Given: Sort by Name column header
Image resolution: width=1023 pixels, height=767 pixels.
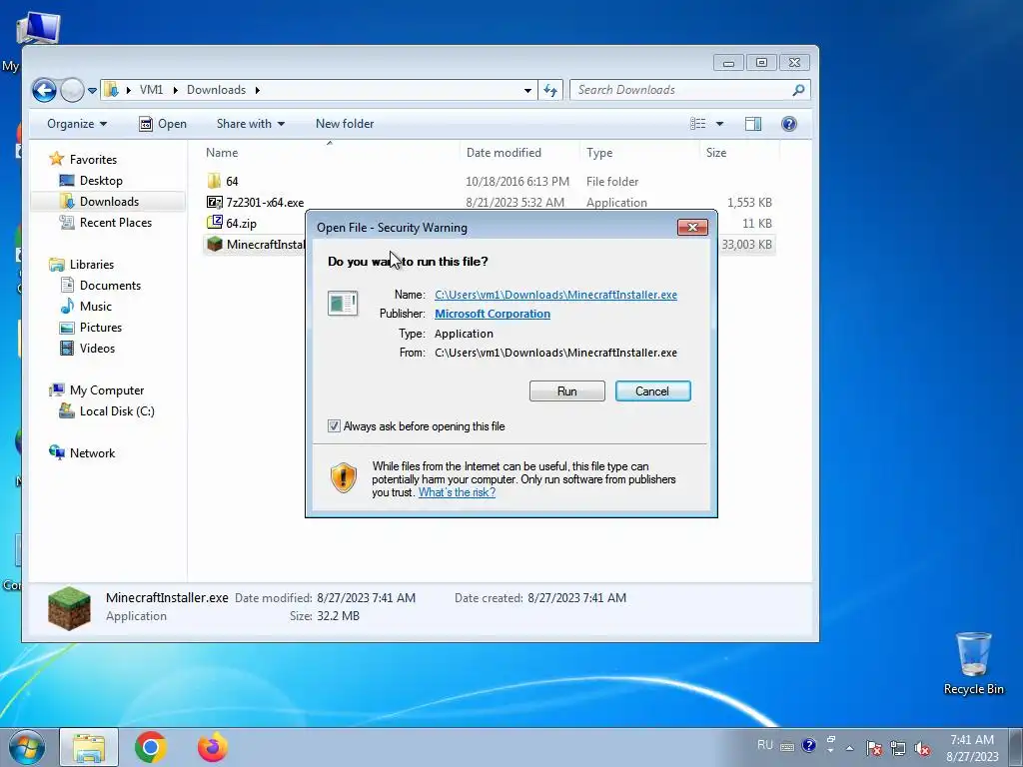Looking at the screenshot, I should (x=222, y=153).
